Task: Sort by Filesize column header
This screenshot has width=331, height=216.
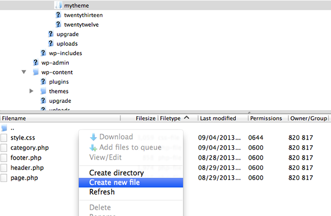Action: [139, 118]
